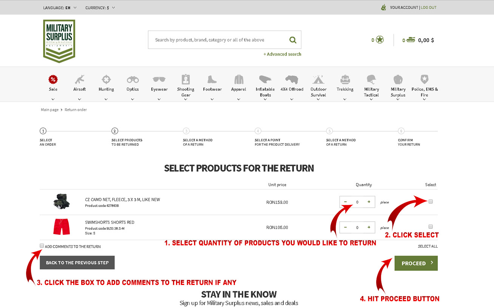
Task: Click the Military Surplus logo
Action: (x=59, y=41)
